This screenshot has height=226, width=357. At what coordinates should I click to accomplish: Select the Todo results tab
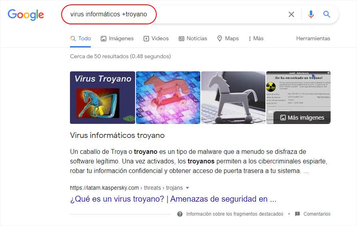[x=80, y=39]
